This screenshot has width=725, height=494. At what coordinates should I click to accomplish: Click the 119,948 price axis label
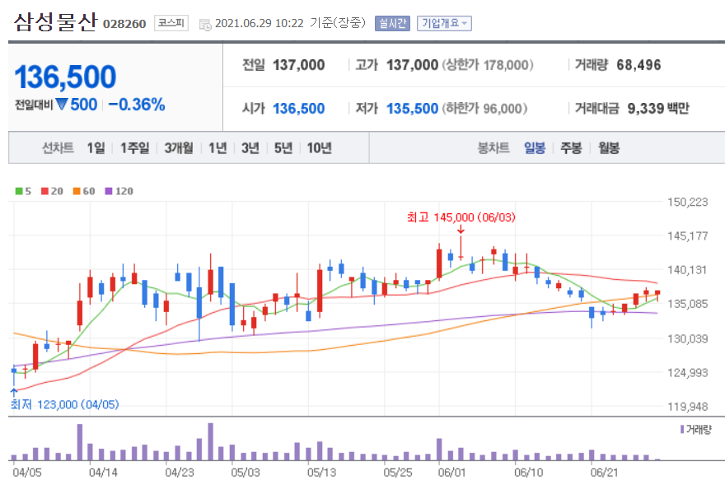click(688, 407)
